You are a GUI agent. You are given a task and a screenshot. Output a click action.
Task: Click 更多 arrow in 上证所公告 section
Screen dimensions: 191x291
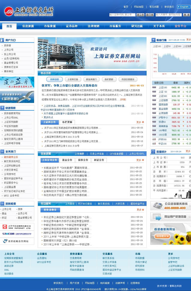point(140,122)
